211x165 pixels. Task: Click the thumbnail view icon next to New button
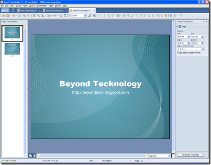13,11
